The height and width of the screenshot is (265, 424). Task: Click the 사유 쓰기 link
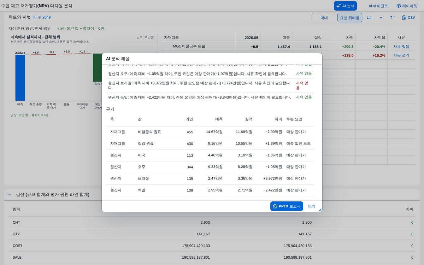pos(401,55)
